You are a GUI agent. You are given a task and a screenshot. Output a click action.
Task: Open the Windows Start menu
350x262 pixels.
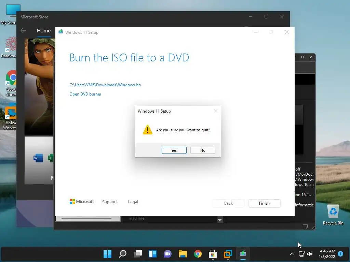107,254
